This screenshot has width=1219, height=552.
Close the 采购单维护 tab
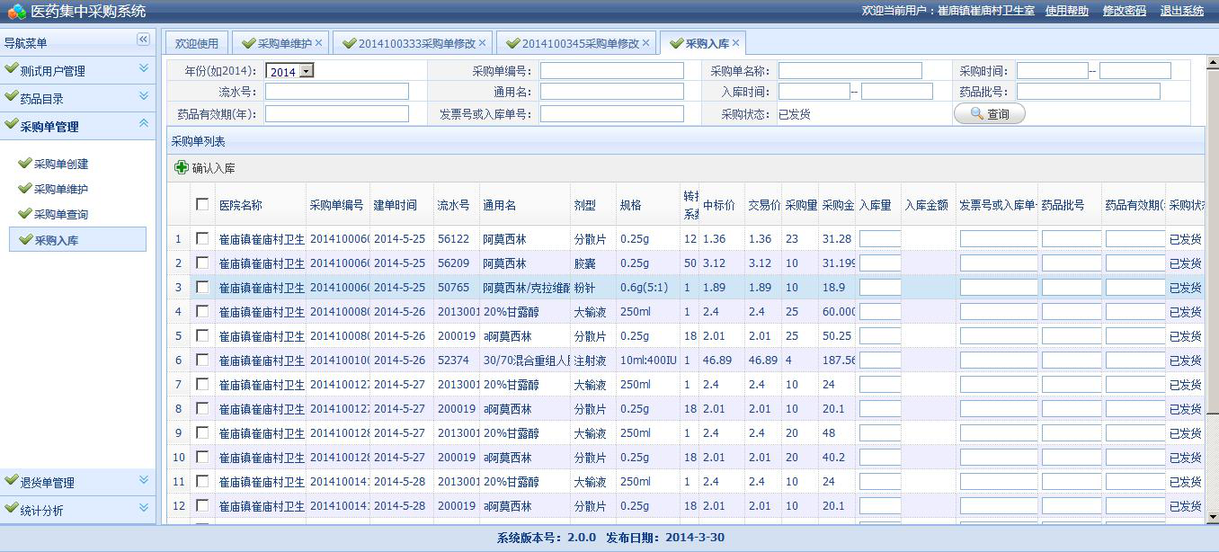coord(319,42)
